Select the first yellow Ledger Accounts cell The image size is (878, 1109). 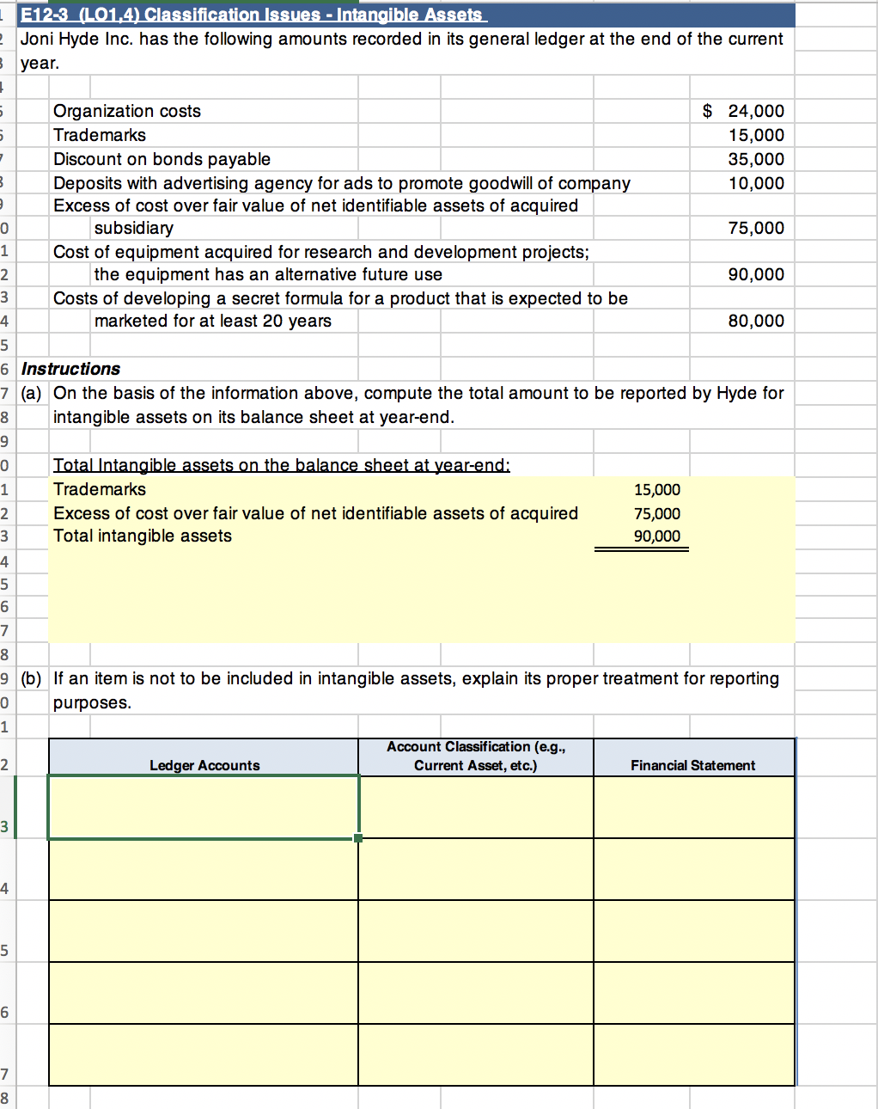coord(204,806)
